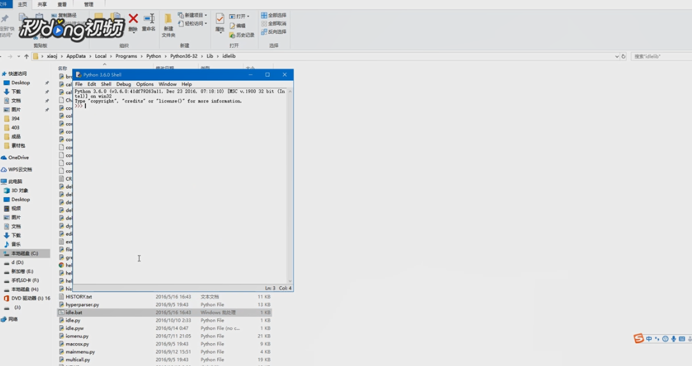Screen dimensions: 692x366
Task: Open 手机SD卡 (F:) in the sidebar
Action: pos(21,281)
